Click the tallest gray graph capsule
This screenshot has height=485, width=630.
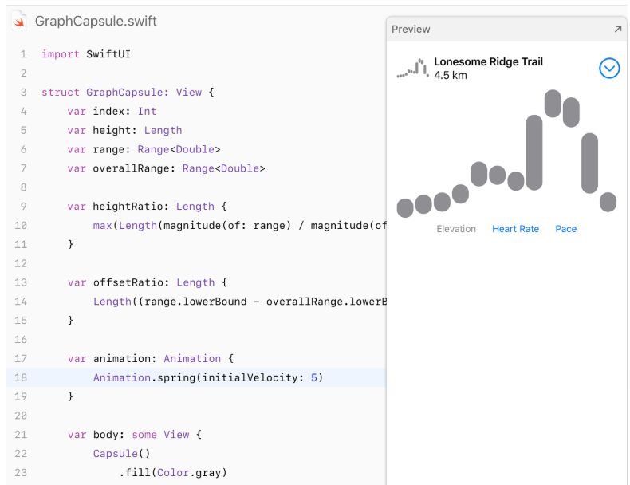pos(534,152)
